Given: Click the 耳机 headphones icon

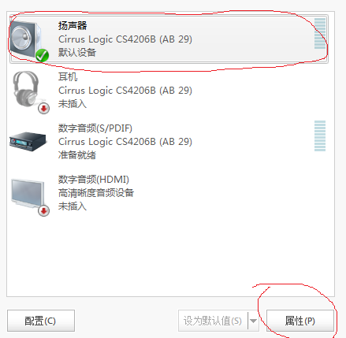Looking at the screenshot, I should [x=28, y=90].
